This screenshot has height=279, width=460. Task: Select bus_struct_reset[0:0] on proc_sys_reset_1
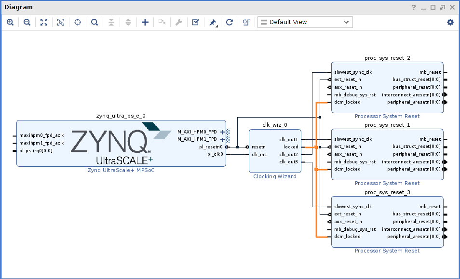[417, 146]
